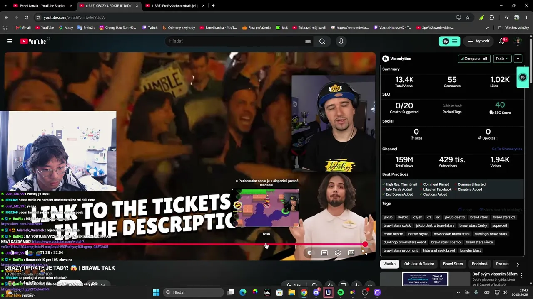Open Microsoft Edge from the taskbar
The image size is (533, 299).
point(243,292)
